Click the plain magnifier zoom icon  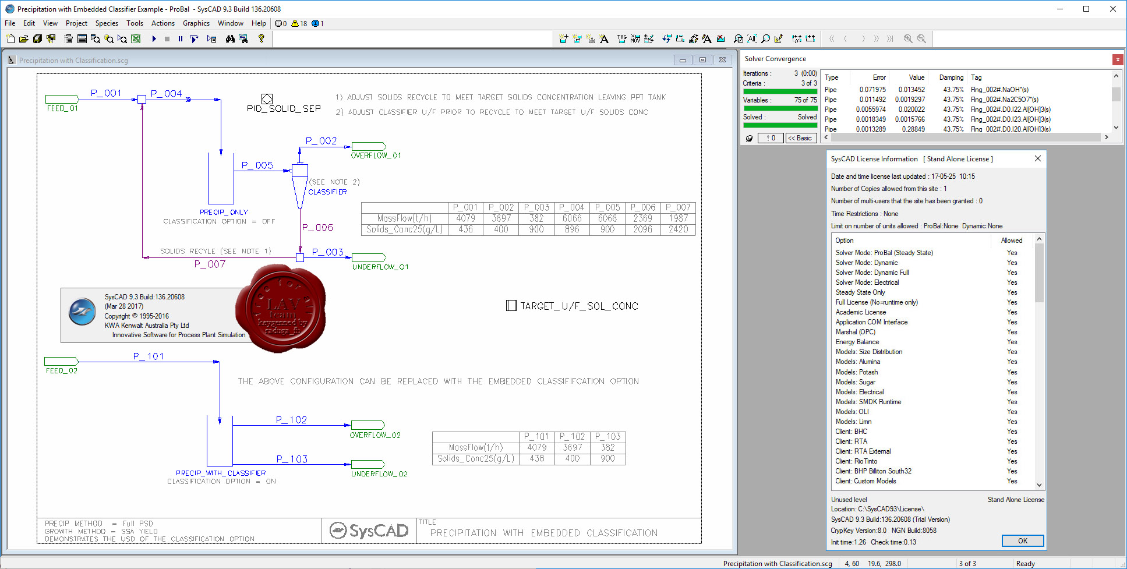(x=765, y=39)
